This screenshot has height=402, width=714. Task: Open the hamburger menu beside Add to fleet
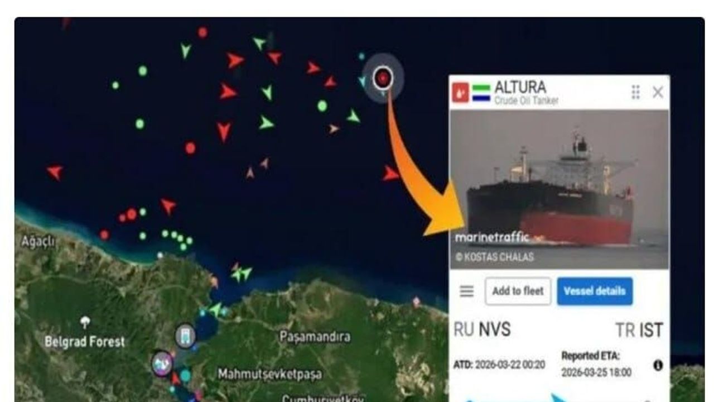(x=467, y=291)
